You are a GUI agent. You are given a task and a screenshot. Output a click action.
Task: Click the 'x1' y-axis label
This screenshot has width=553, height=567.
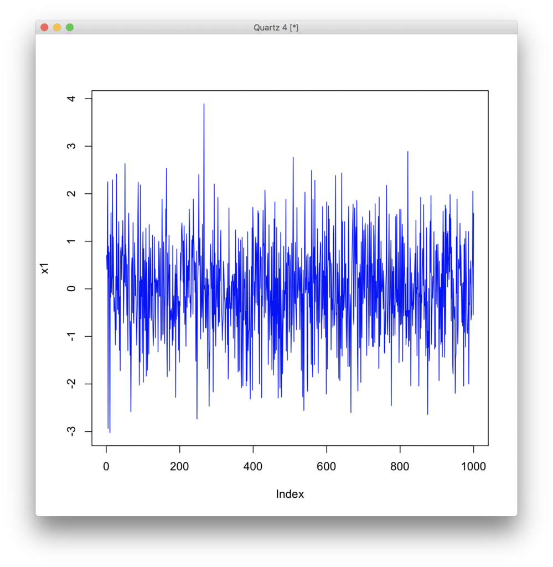coord(44,269)
